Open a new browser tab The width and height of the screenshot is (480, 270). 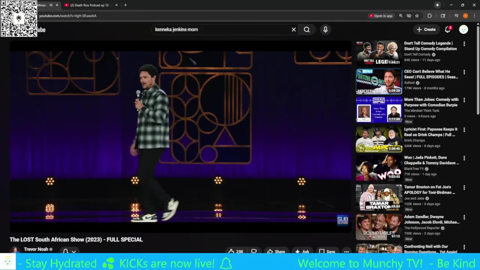pos(125,5)
